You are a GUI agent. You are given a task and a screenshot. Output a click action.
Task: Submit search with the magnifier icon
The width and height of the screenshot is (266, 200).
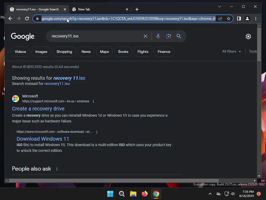click(x=179, y=36)
